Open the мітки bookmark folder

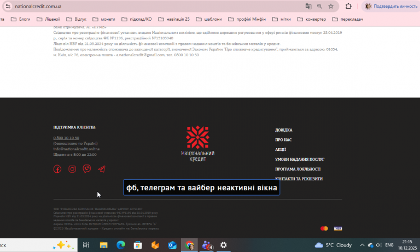tap(282, 19)
